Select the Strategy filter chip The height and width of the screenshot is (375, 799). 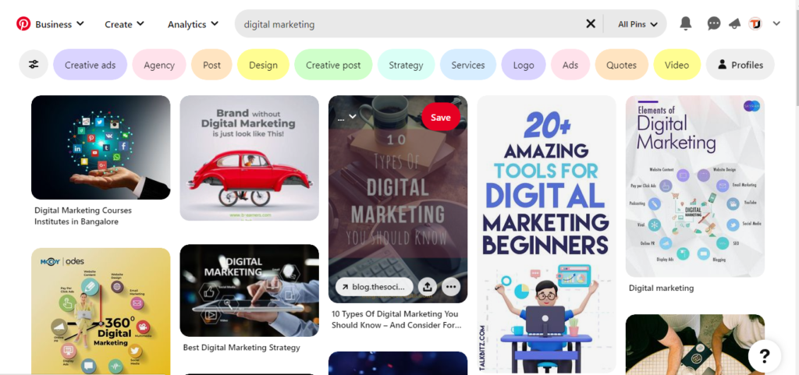(406, 65)
